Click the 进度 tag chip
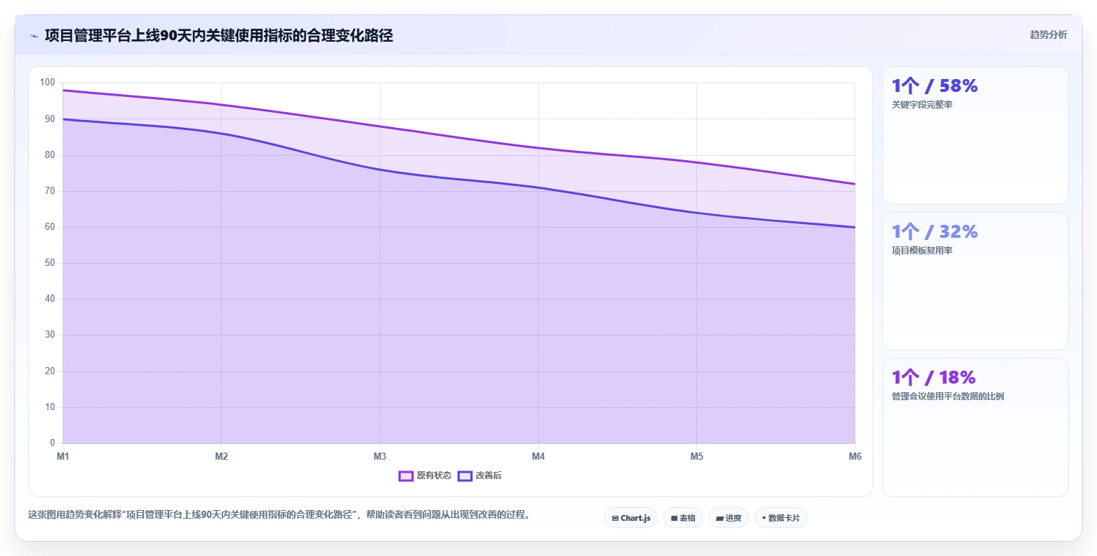Screen dimensions: 1097x556 pyautogui.click(x=729, y=518)
